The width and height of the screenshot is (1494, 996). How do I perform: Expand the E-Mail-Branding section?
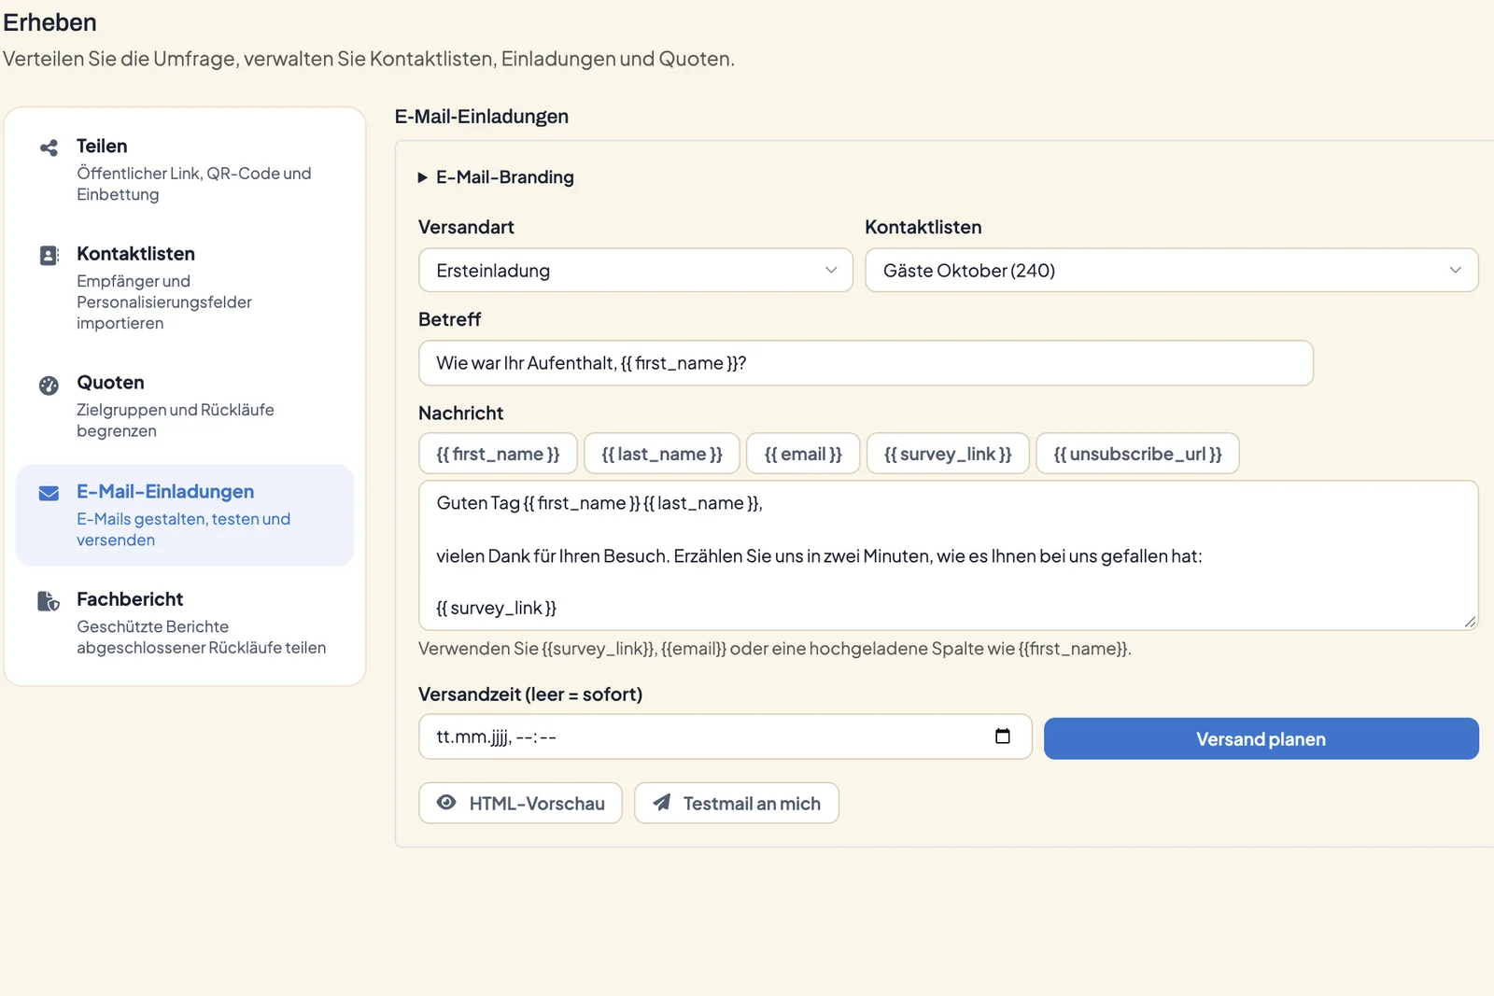(496, 177)
